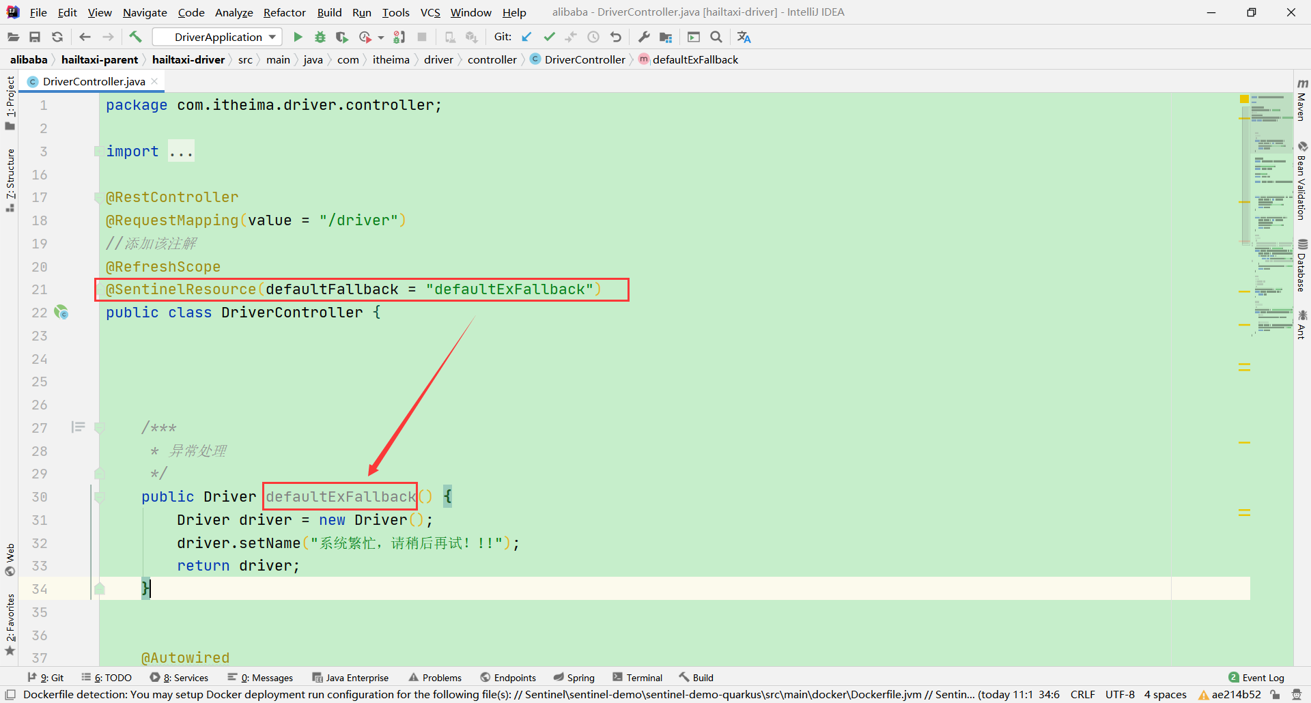Click the DriverController breadcrumb
Screen dimensions: 1311x703
coord(578,59)
